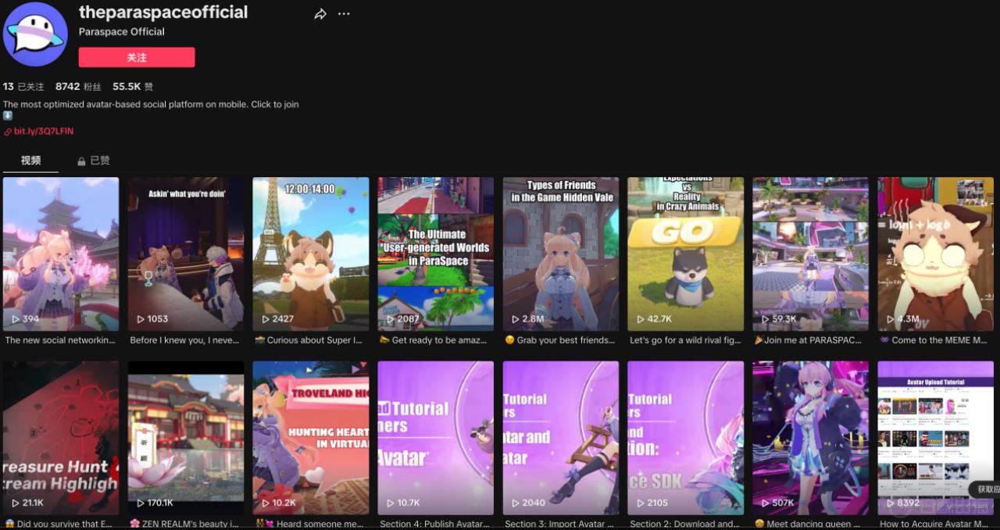Open the Crazy Animals GO dog video
1000x530 pixels.
point(685,254)
